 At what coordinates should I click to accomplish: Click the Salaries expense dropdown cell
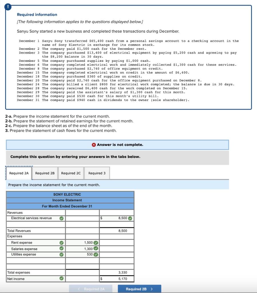(x=36, y=249)
